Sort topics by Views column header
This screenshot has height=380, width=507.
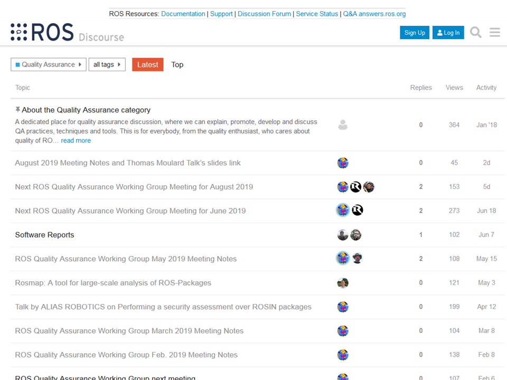[x=454, y=88]
